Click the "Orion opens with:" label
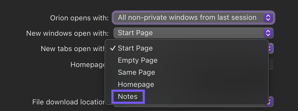298x111 pixels. point(79,18)
